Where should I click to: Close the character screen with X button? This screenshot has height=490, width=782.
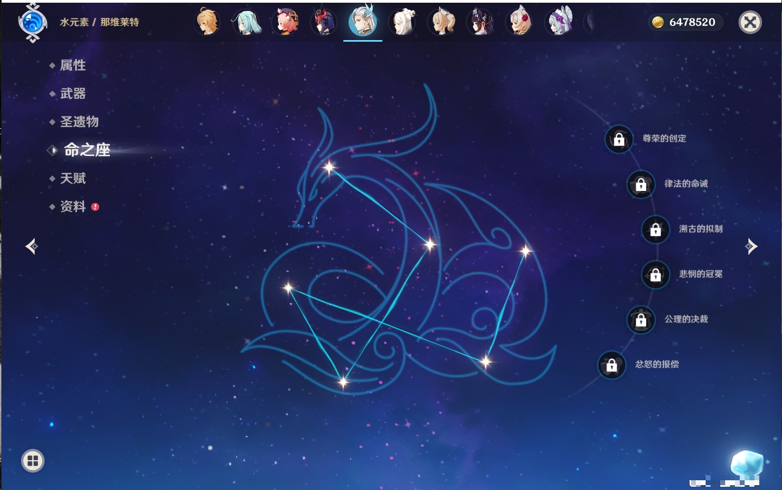(x=750, y=22)
